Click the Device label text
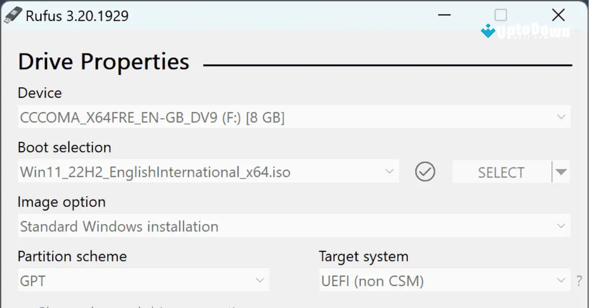Screen dimensions: 589x308 tap(39, 93)
